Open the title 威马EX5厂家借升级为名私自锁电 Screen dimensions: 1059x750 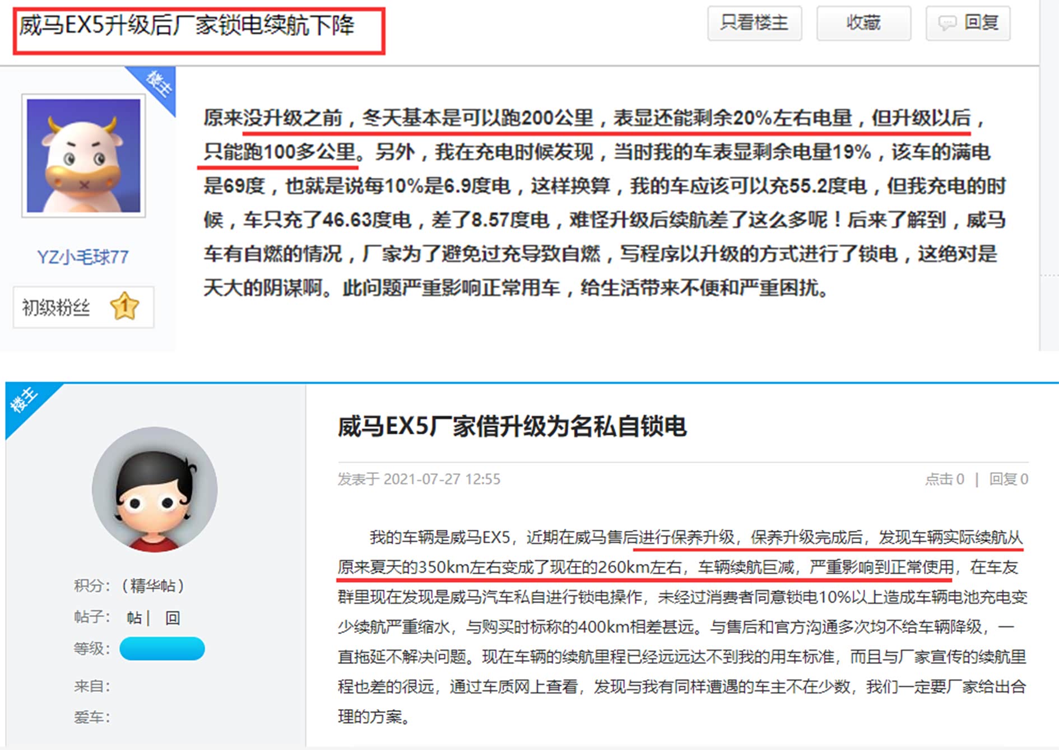[x=512, y=426]
